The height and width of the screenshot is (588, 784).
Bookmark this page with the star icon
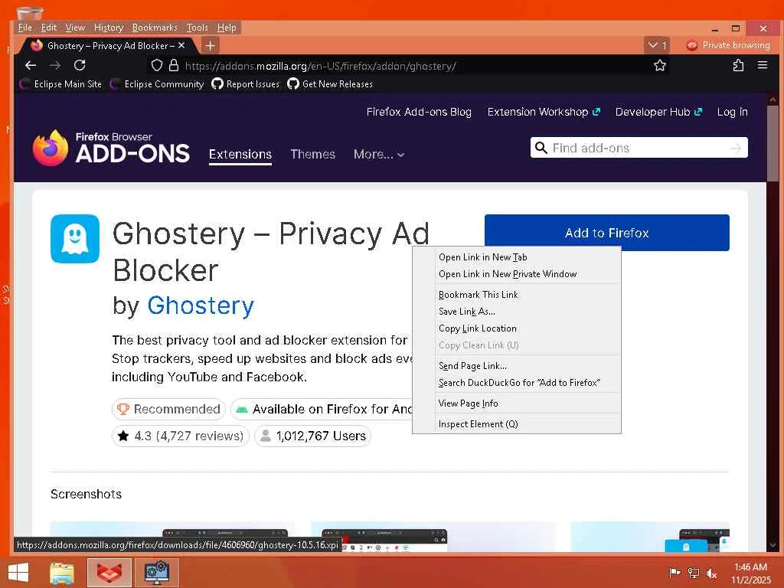pyautogui.click(x=659, y=66)
